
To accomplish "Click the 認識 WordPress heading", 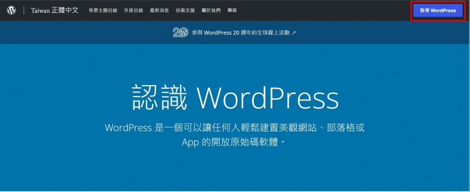I will tap(235, 97).
